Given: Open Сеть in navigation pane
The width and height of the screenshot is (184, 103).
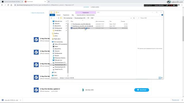Looking at the screenshot, I should [x=55, y=72].
